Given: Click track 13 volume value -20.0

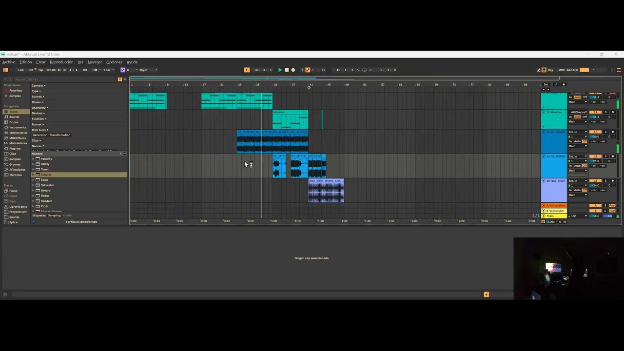Looking at the screenshot, I should 595,136.
